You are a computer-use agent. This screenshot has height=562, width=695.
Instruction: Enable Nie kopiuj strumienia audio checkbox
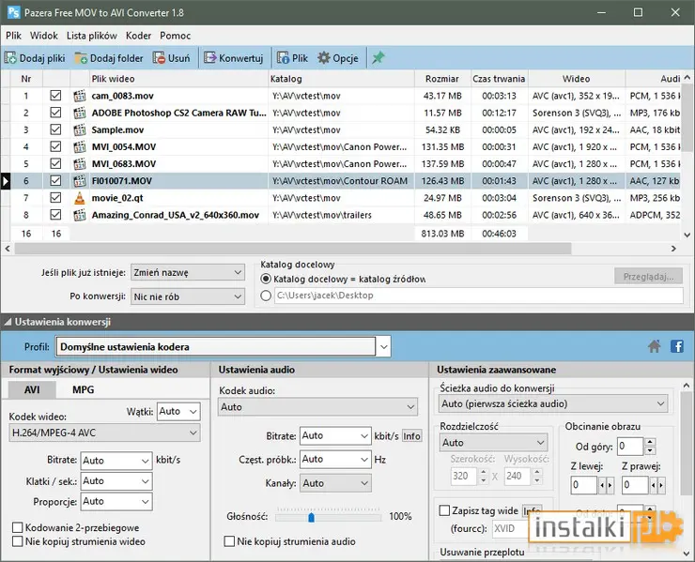pyautogui.click(x=229, y=541)
